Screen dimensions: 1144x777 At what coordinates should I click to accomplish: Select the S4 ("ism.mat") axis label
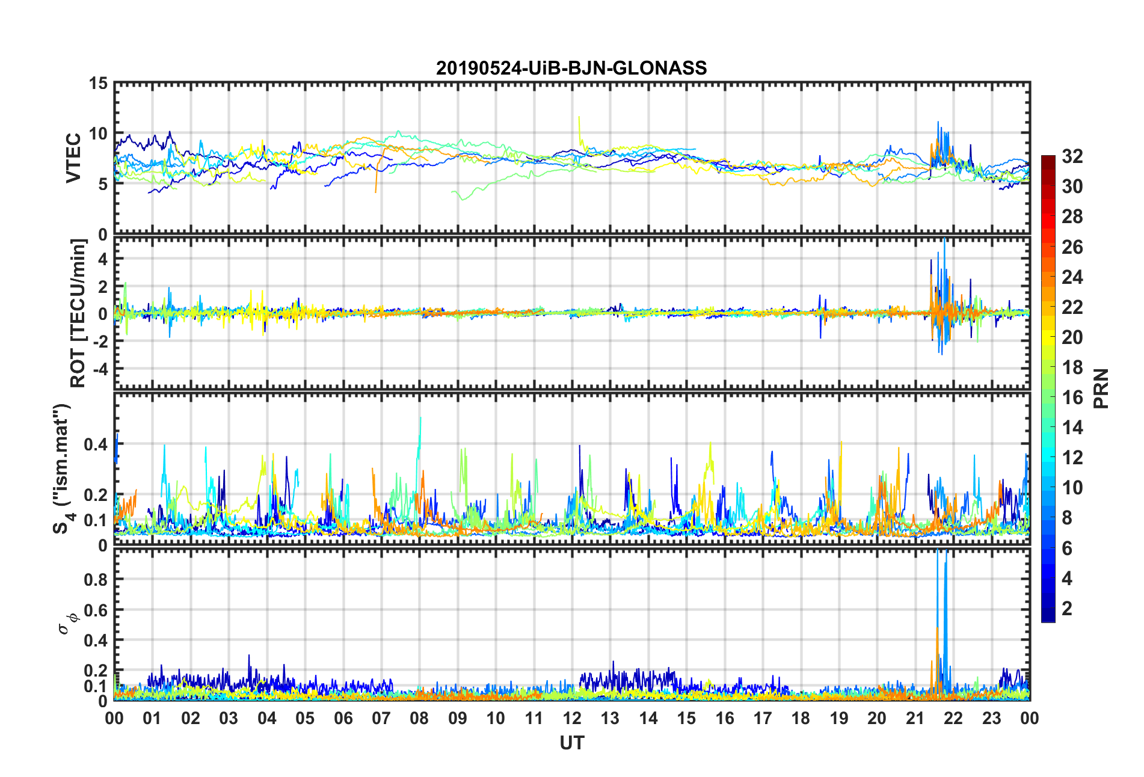[63, 468]
